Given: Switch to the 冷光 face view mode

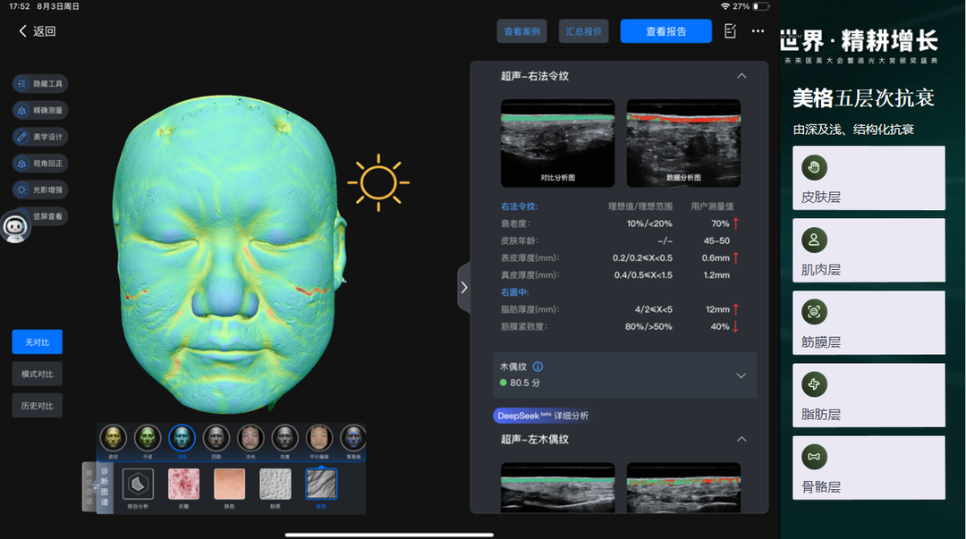Looking at the screenshot, I should coord(250,437).
